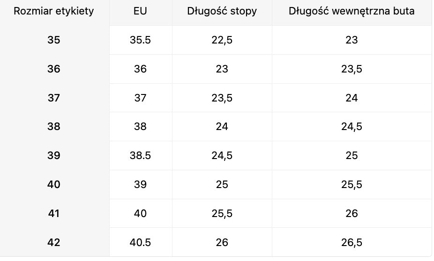Click foot length 22,5 cell
The height and width of the screenshot is (261, 434).
point(222,40)
